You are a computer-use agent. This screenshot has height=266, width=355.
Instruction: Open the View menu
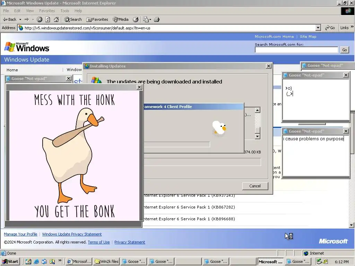(x=30, y=11)
